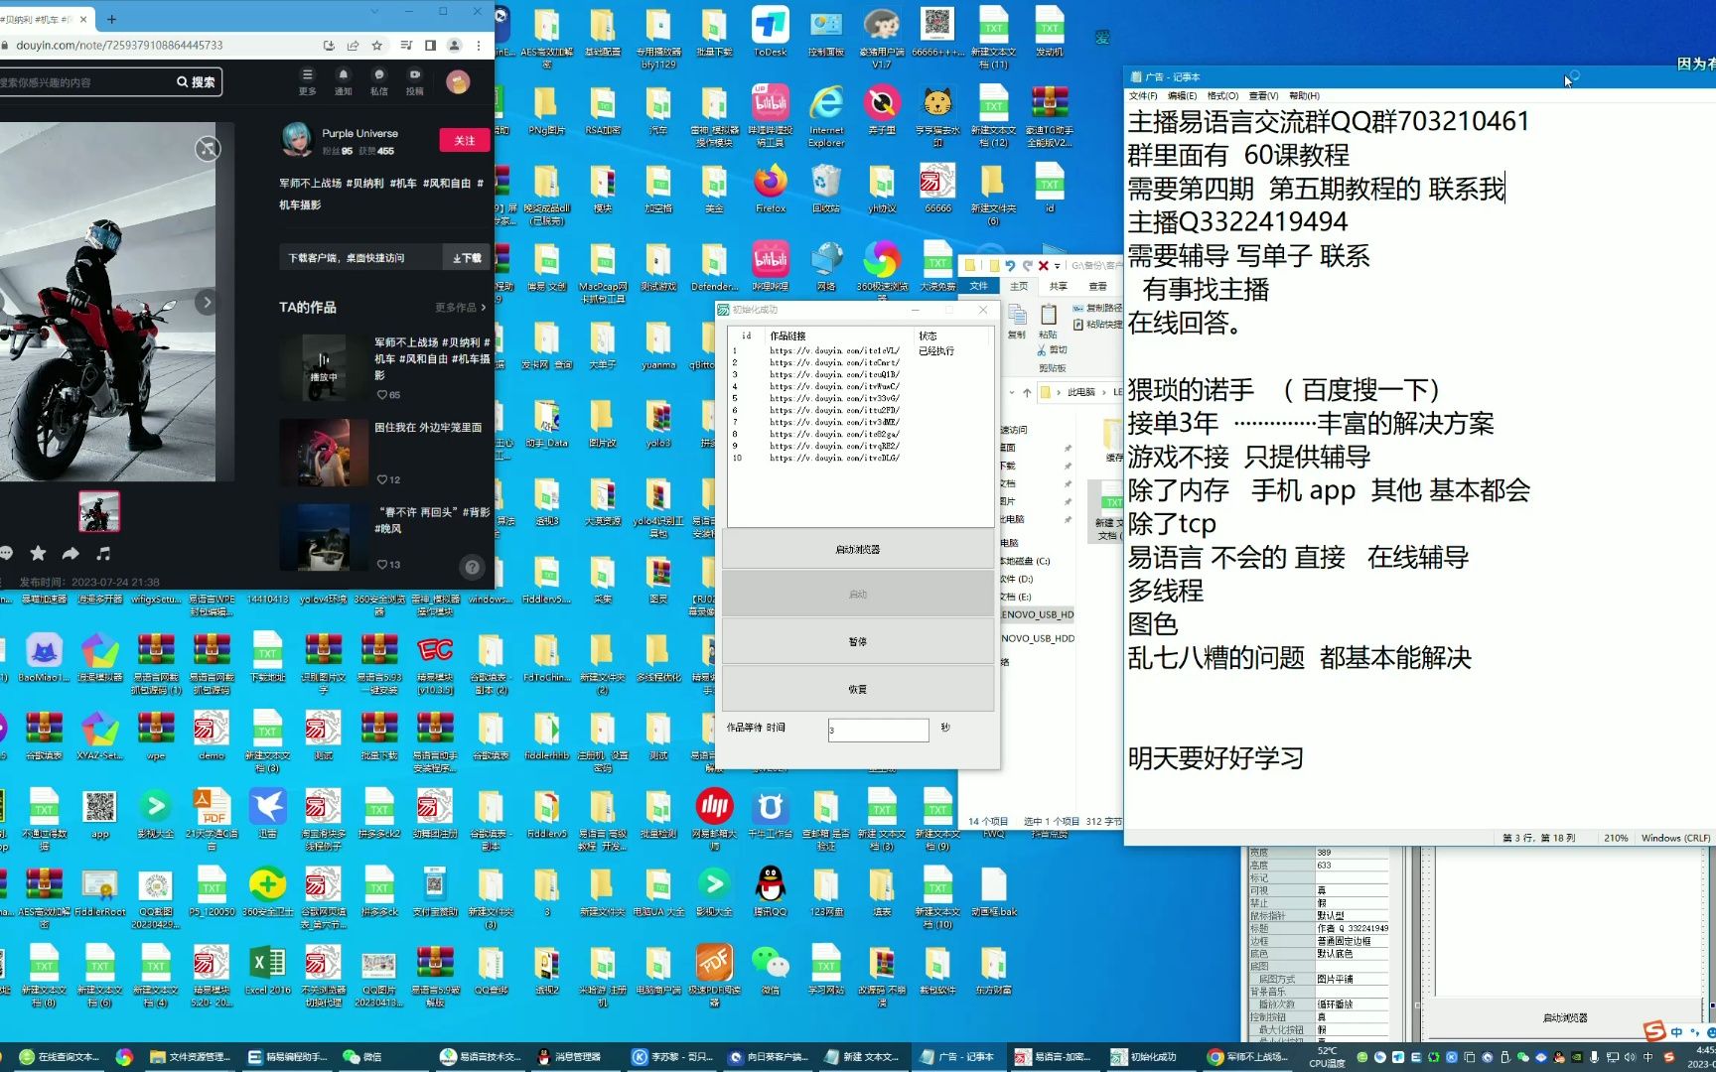Viewport: 1716px width, 1072px height.
Task: Click 启动浏览器 button in 初始化成功 window
Action: [858, 549]
